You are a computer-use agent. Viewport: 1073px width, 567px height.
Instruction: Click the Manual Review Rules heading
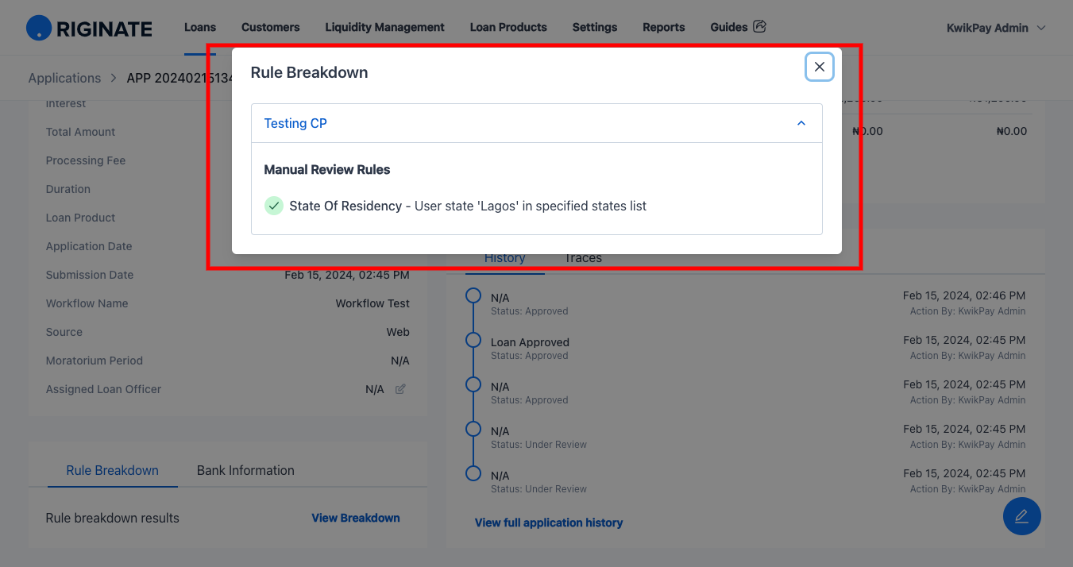pyautogui.click(x=327, y=169)
